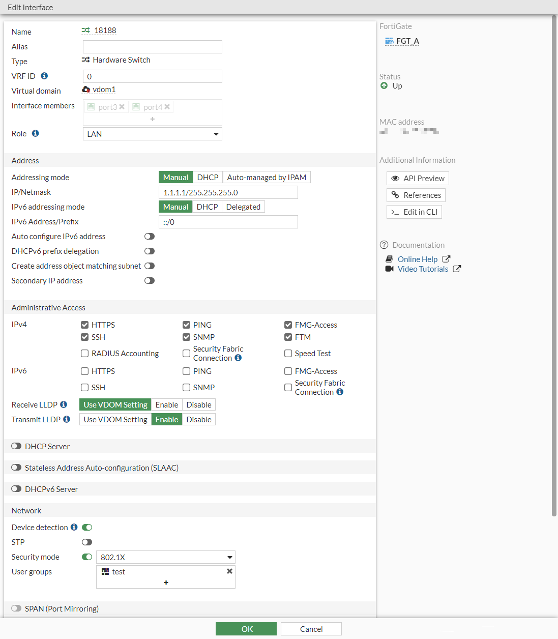Image resolution: width=558 pixels, height=639 pixels.
Task: Open the Security mode dropdown
Action: coord(165,557)
